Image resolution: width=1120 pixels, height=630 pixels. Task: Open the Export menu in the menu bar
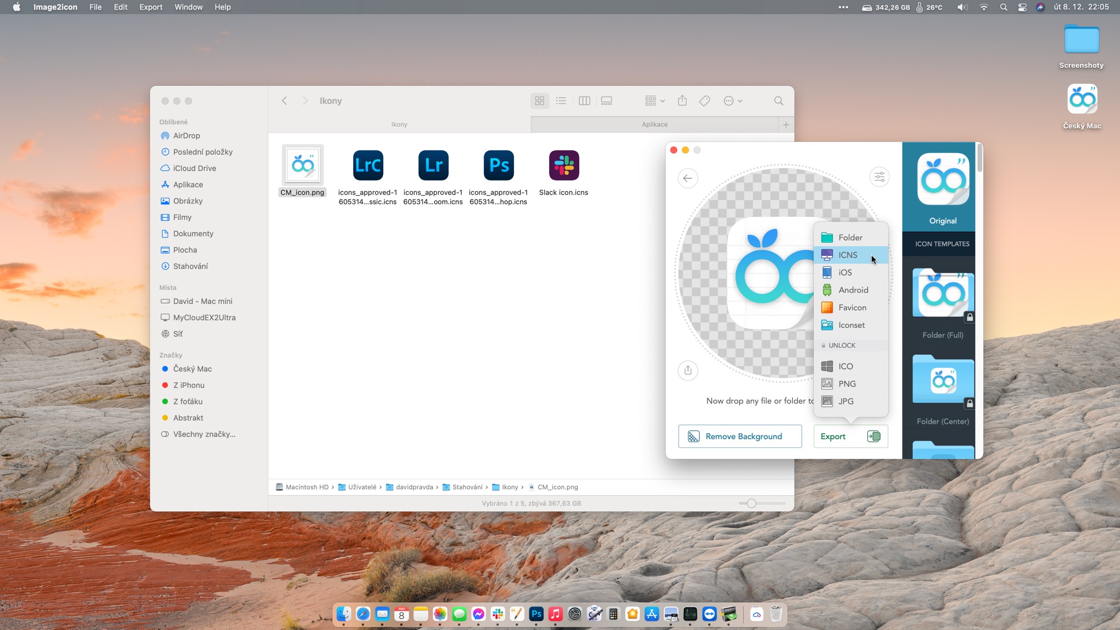pos(150,7)
